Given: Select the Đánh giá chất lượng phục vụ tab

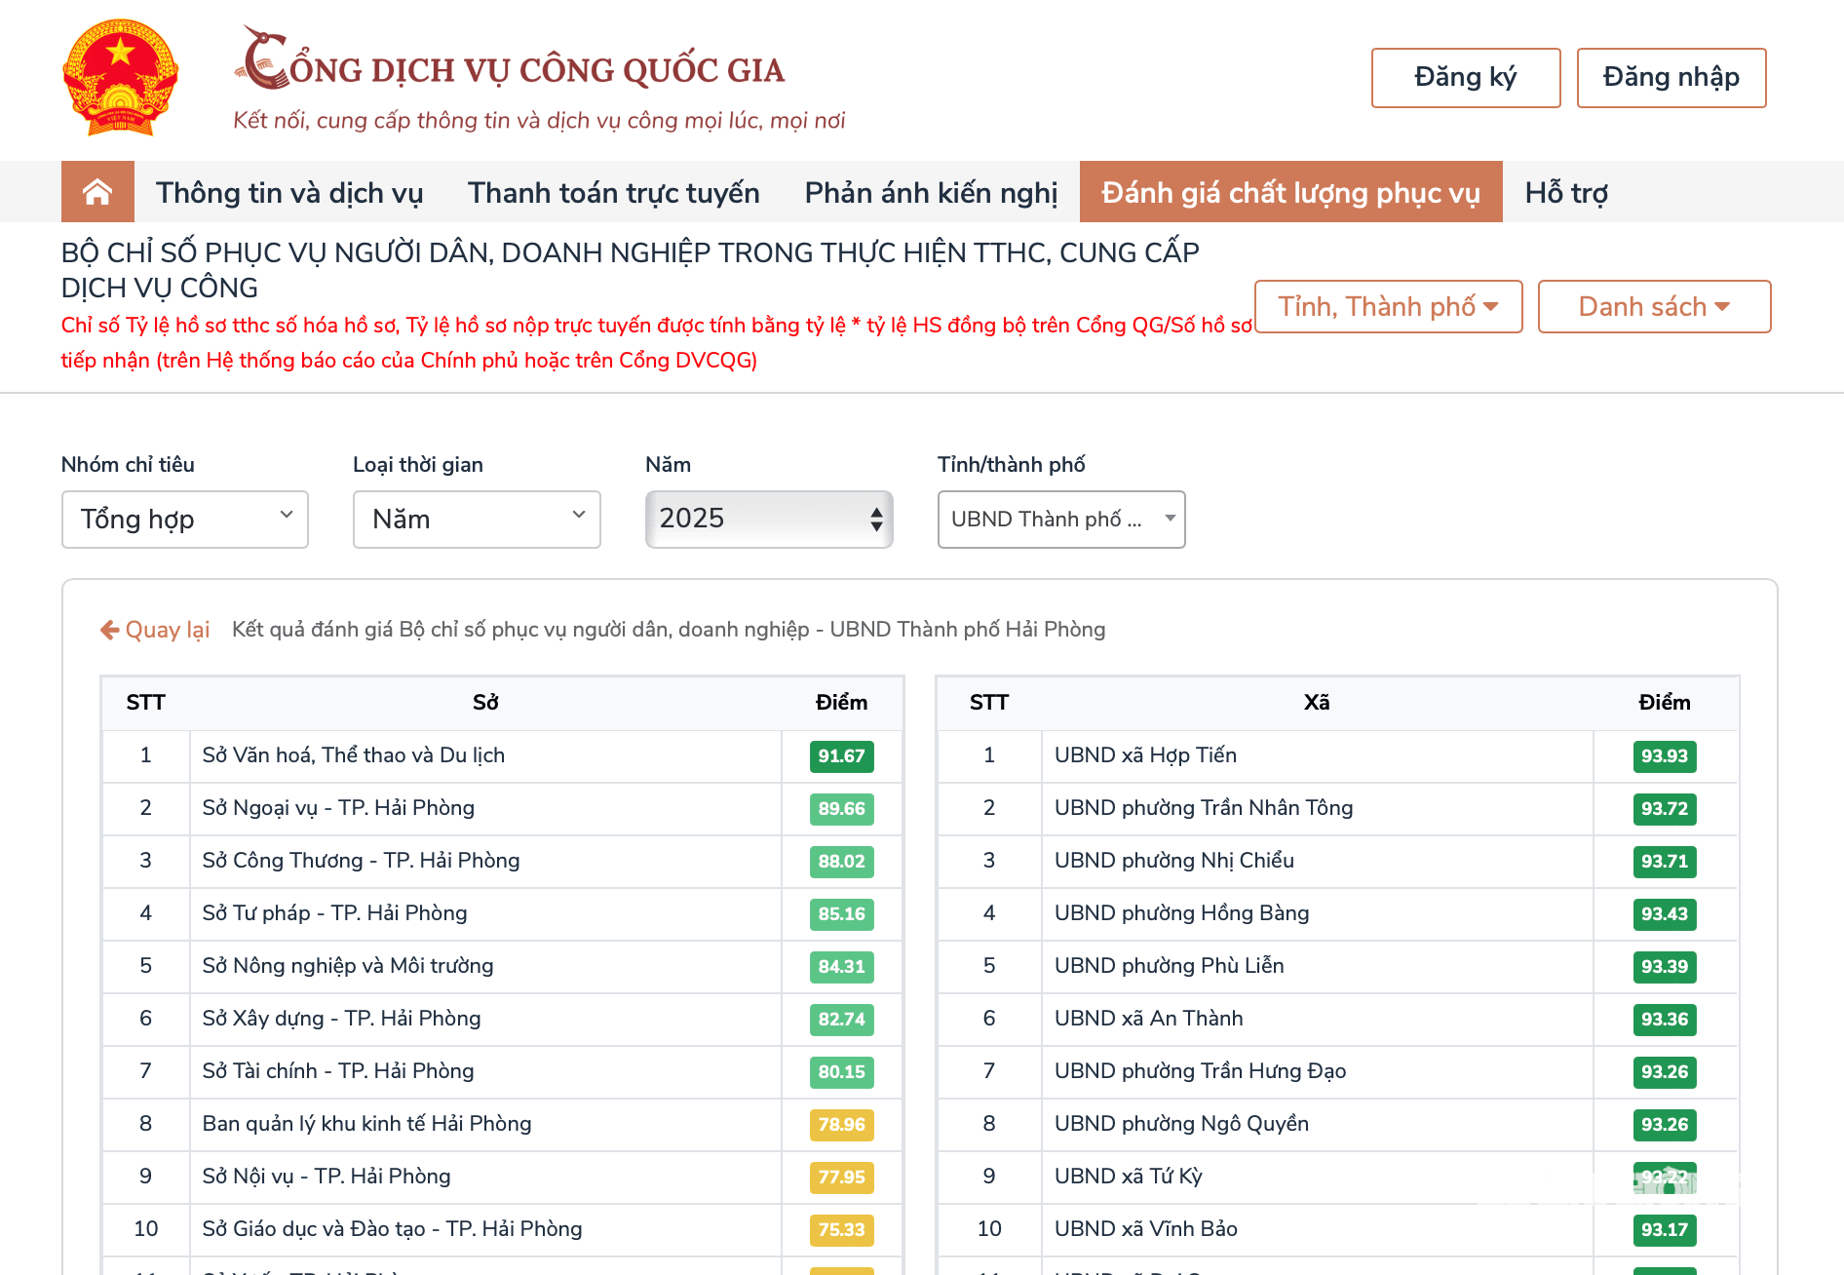Looking at the screenshot, I should point(1290,192).
